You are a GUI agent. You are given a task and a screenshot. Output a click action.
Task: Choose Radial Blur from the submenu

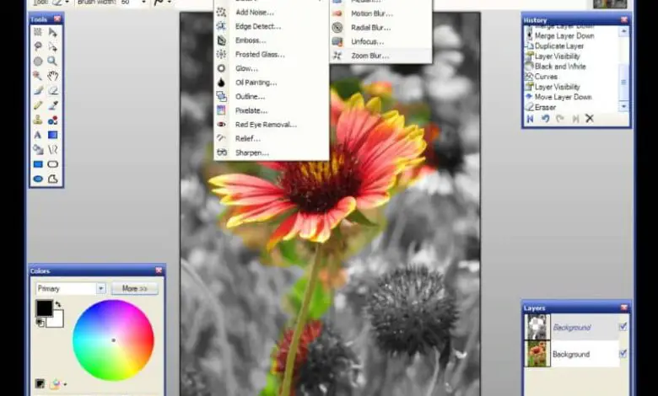point(381,28)
